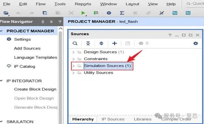Open the first Tcl console icon
The width and height of the screenshot is (204, 124).
coord(175,13)
